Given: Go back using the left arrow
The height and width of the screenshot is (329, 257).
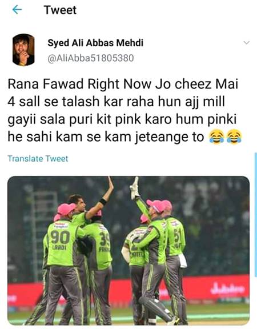Looking at the screenshot, I should [x=17, y=10].
